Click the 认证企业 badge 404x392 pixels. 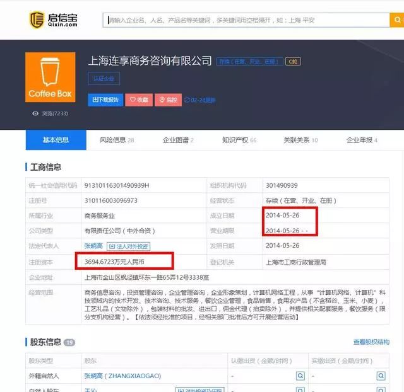[x=104, y=78]
